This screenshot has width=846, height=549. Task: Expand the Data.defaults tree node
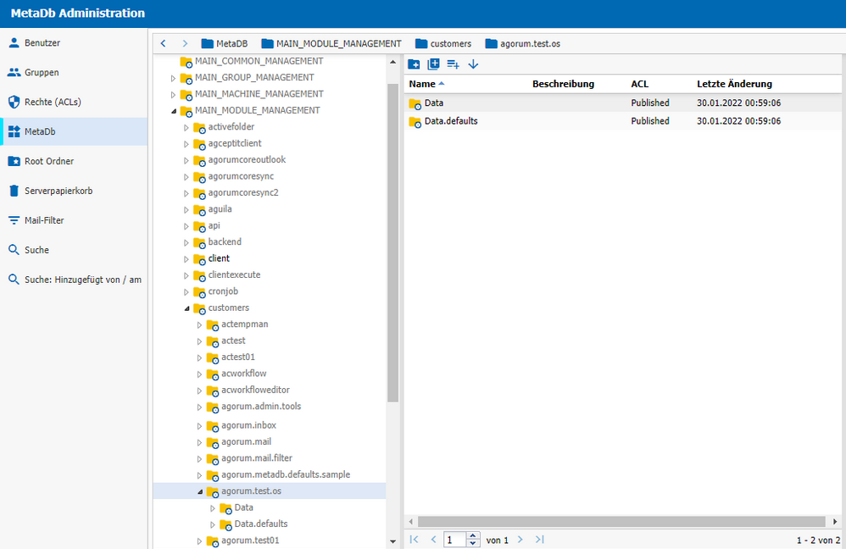(x=213, y=524)
